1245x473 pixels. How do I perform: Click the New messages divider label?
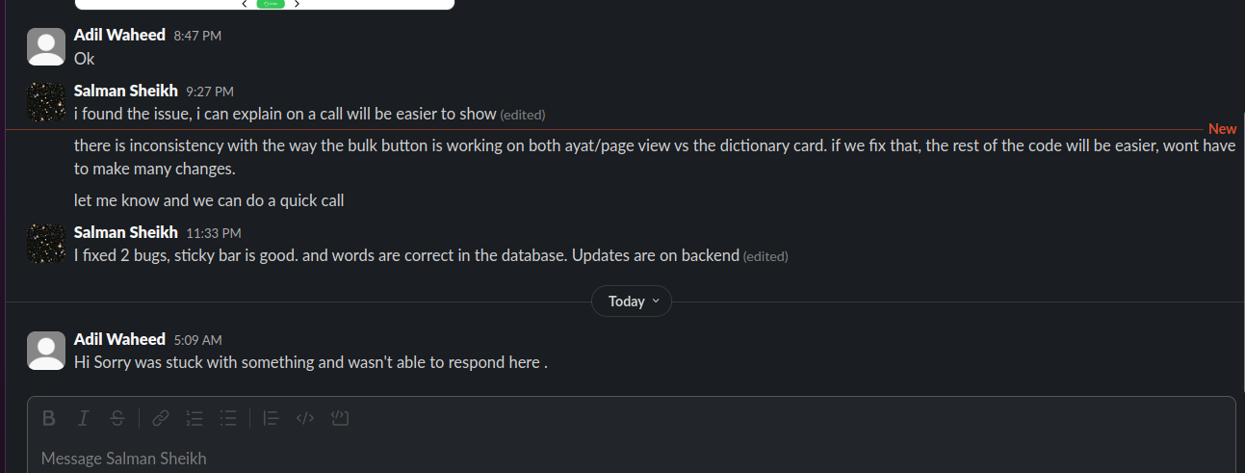1222,129
